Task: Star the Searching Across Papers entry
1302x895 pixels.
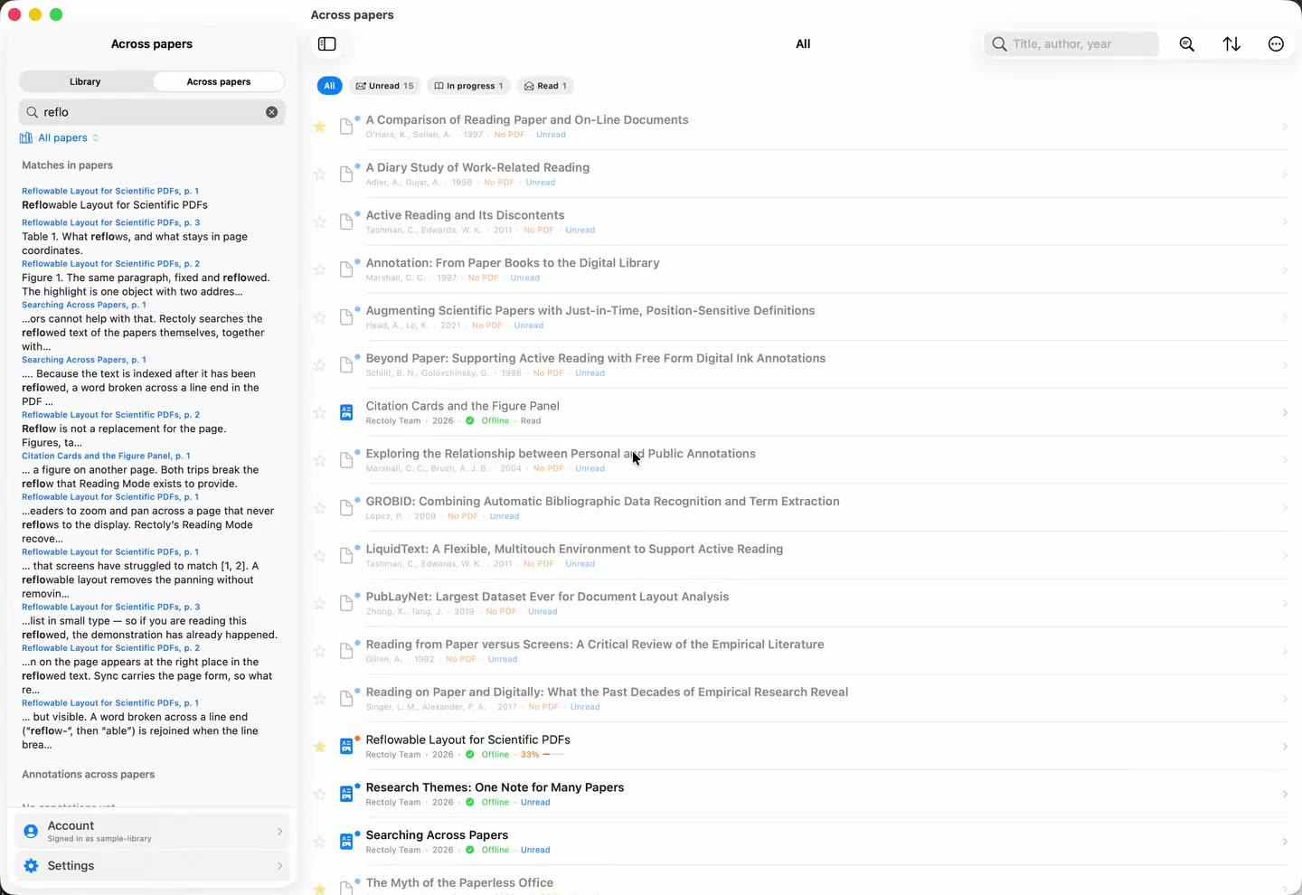Action: (x=319, y=843)
